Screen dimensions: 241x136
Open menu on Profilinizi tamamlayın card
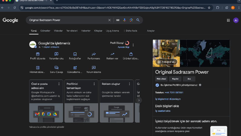coord(94,84)
